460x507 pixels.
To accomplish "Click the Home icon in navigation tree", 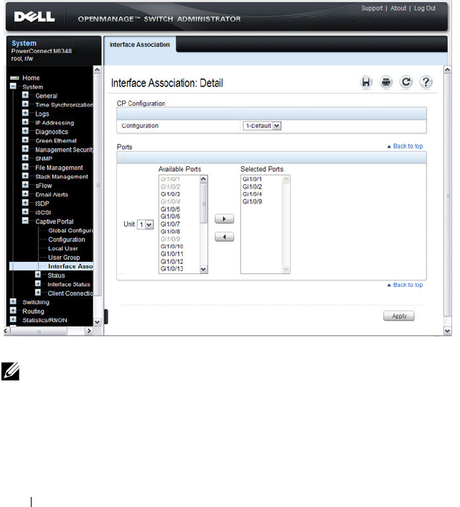I will pos(14,78).
